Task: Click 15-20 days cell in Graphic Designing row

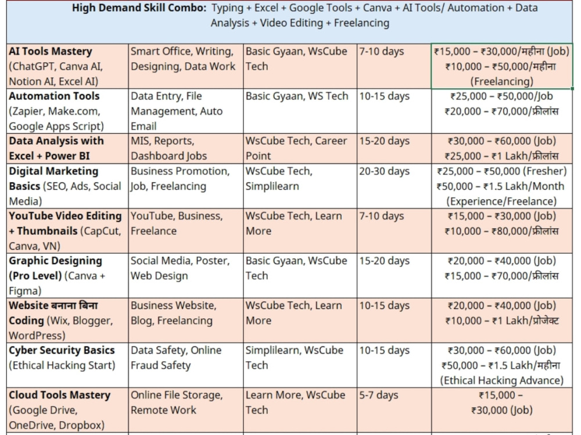Action: click(x=394, y=275)
